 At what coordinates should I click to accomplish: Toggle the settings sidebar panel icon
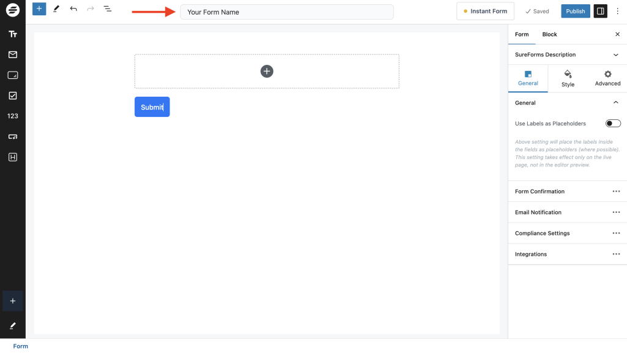click(x=600, y=10)
